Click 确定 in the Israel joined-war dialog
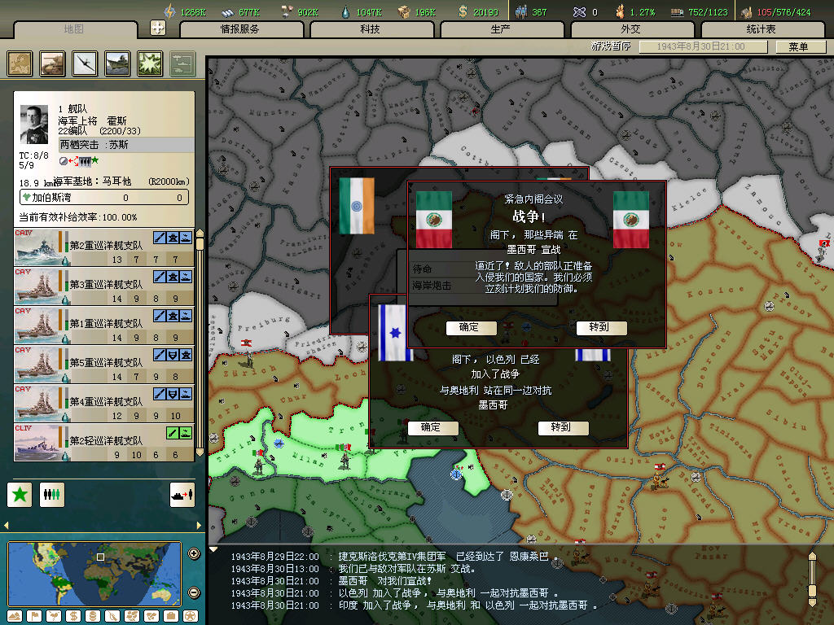 (432, 427)
